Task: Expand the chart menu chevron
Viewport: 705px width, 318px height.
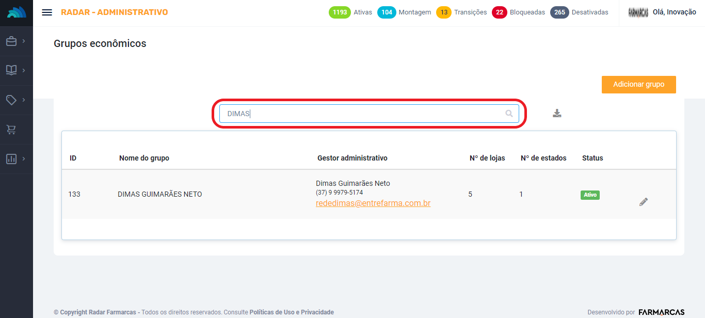Action: pyautogui.click(x=24, y=158)
